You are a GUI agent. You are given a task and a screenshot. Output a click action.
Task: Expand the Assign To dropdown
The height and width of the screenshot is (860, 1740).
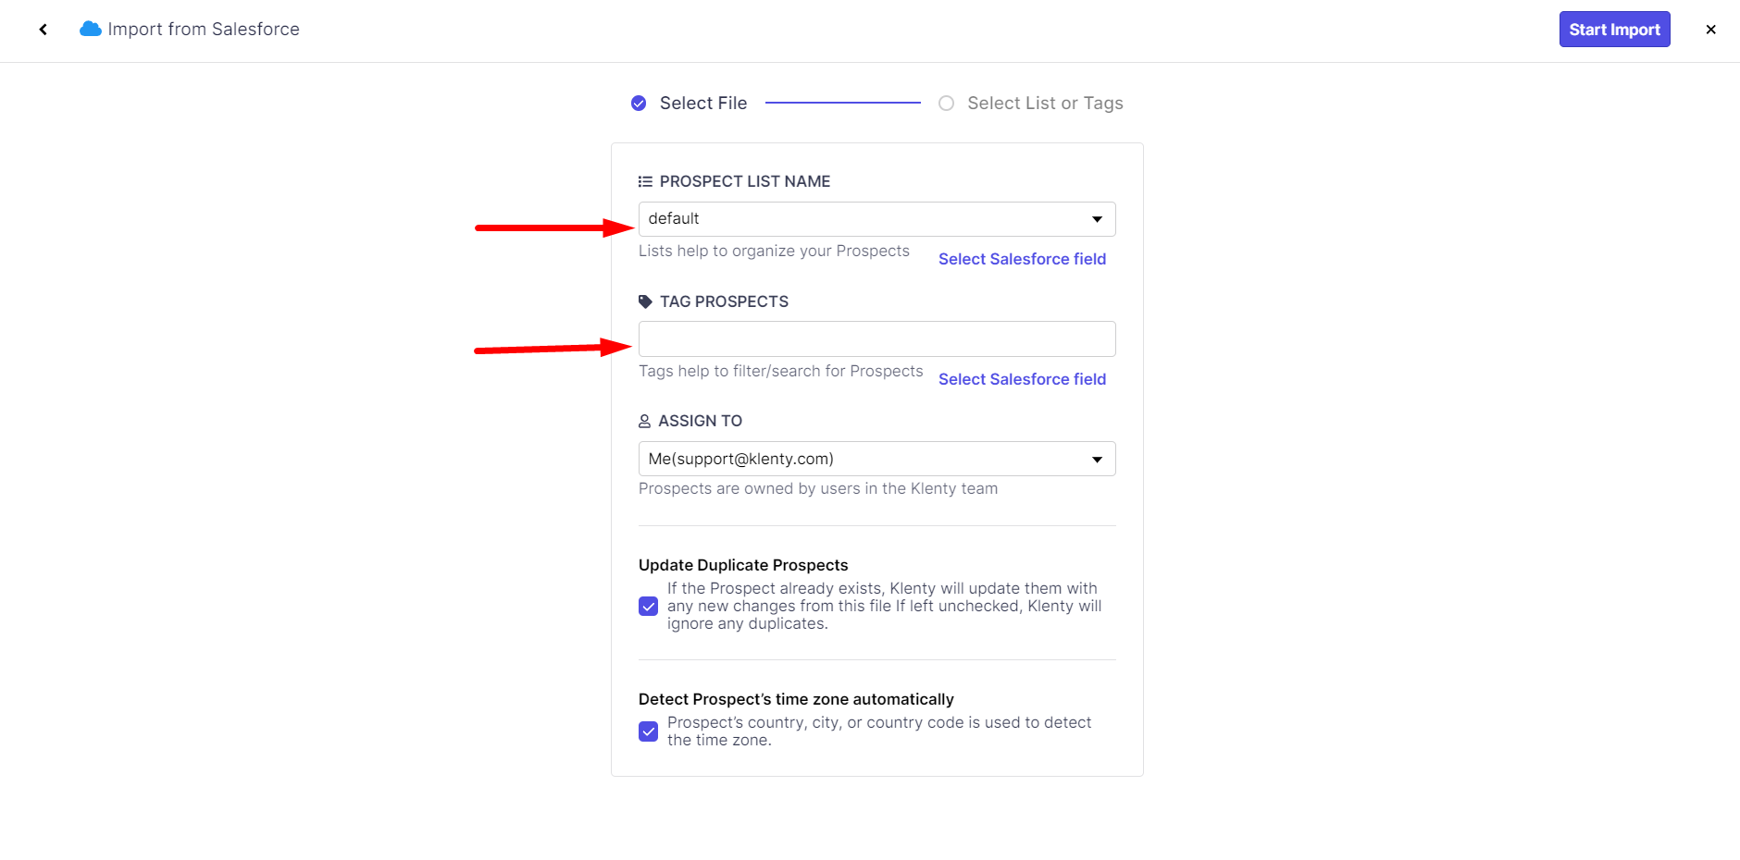876,459
